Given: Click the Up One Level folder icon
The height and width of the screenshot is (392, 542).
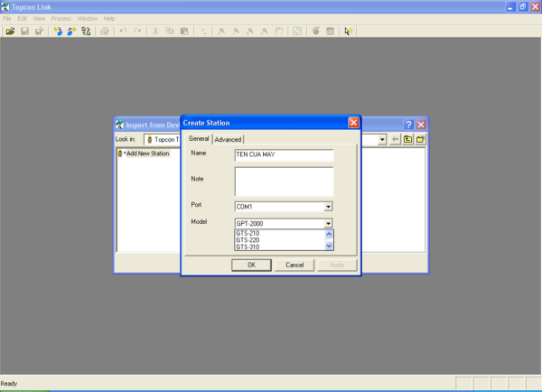Looking at the screenshot, I should 407,139.
